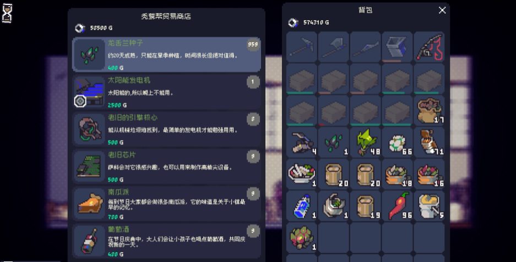Click the hourglass icon at top-left
The image size is (516, 262).
point(7,13)
